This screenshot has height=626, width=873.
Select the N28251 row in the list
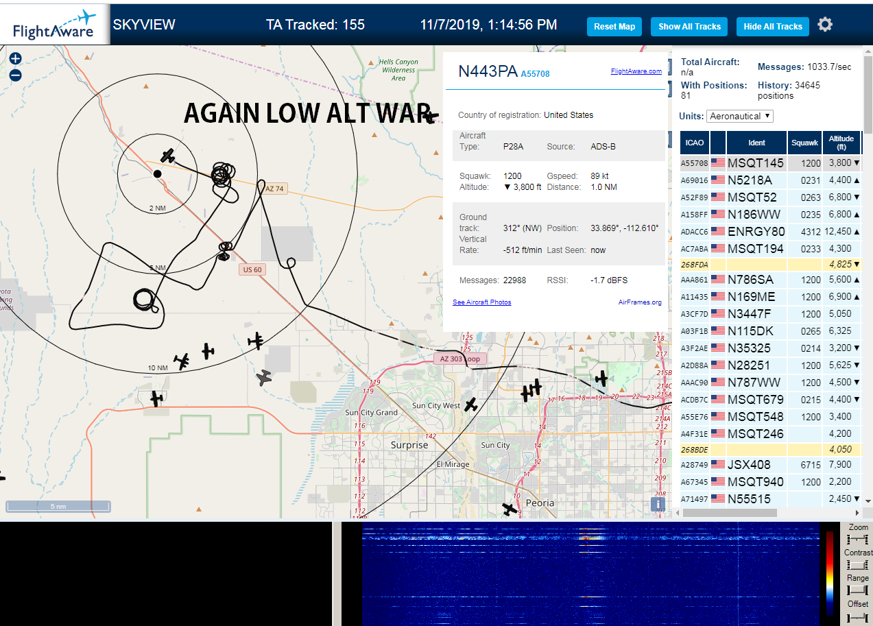click(771, 365)
